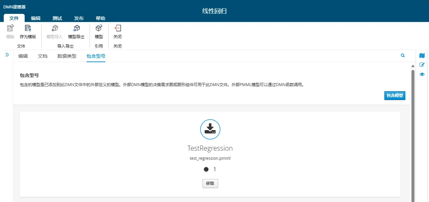Open the 模型 reference icon
Screen dimensions: 429x202
[98, 30]
